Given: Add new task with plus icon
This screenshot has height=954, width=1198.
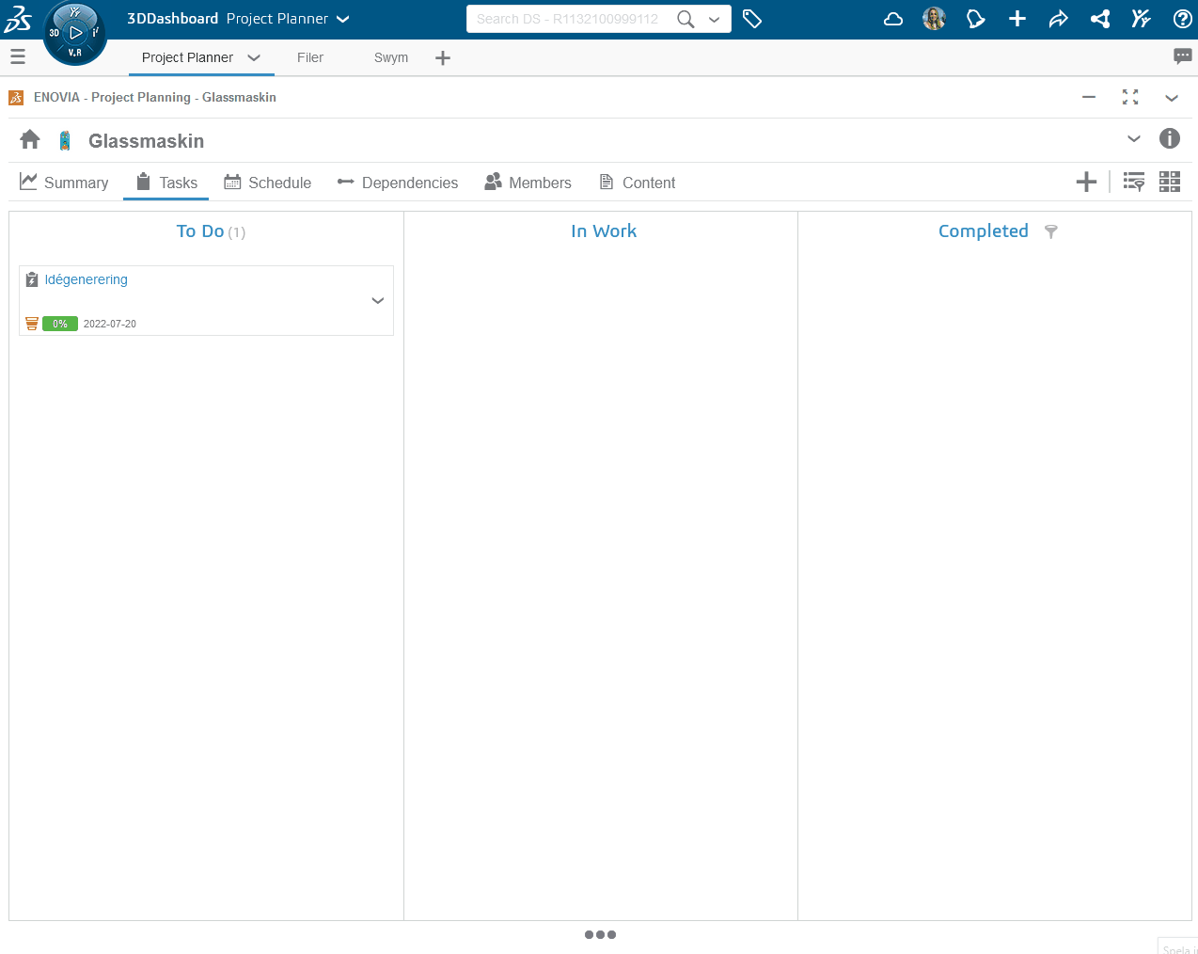Looking at the screenshot, I should point(1086,183).
